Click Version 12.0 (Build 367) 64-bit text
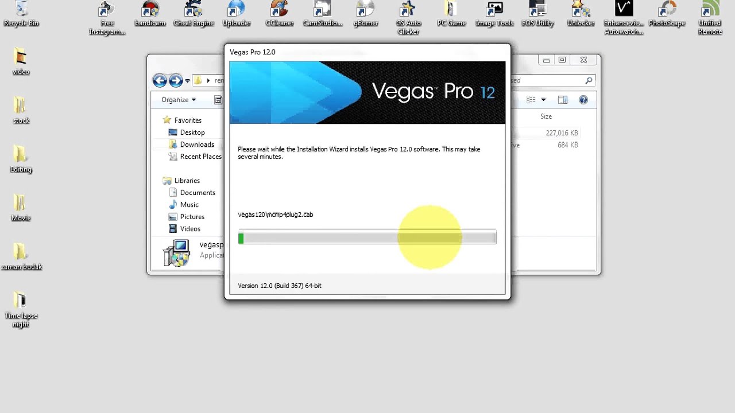735x413 pixels. pyautogui.click(x=280, y=286)
